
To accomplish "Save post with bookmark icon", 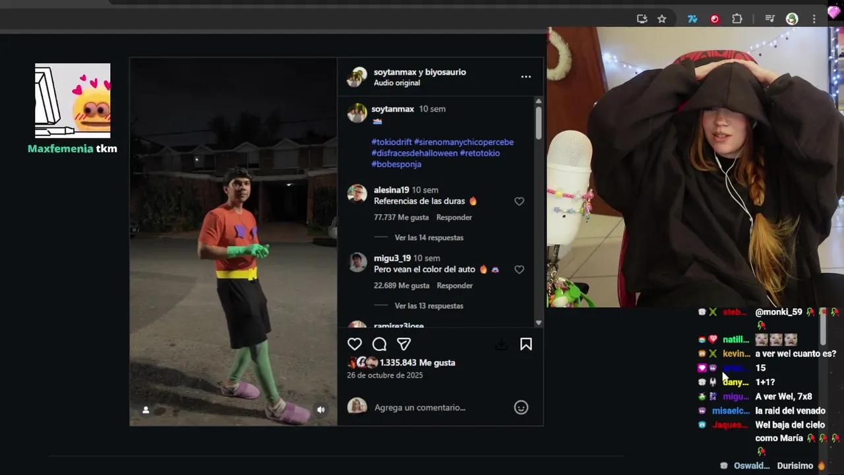I will (526, 344).
